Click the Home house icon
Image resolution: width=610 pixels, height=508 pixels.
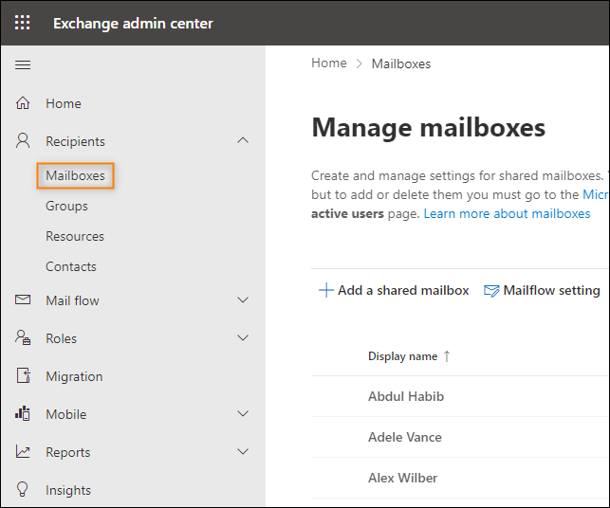(23, 103)
